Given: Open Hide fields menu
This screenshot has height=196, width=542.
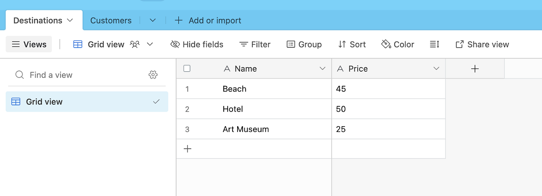Looking at the screenshot, I should point(197,44).
